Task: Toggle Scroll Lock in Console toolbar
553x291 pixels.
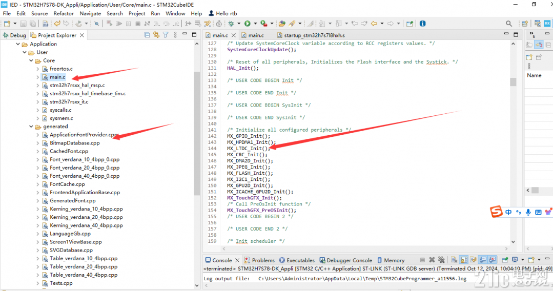Action: click(464, 260)
